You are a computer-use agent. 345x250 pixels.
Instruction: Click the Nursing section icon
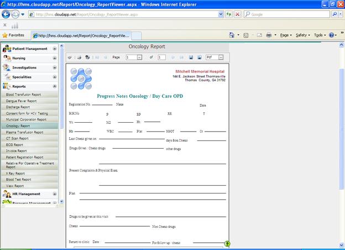[7, 58]
